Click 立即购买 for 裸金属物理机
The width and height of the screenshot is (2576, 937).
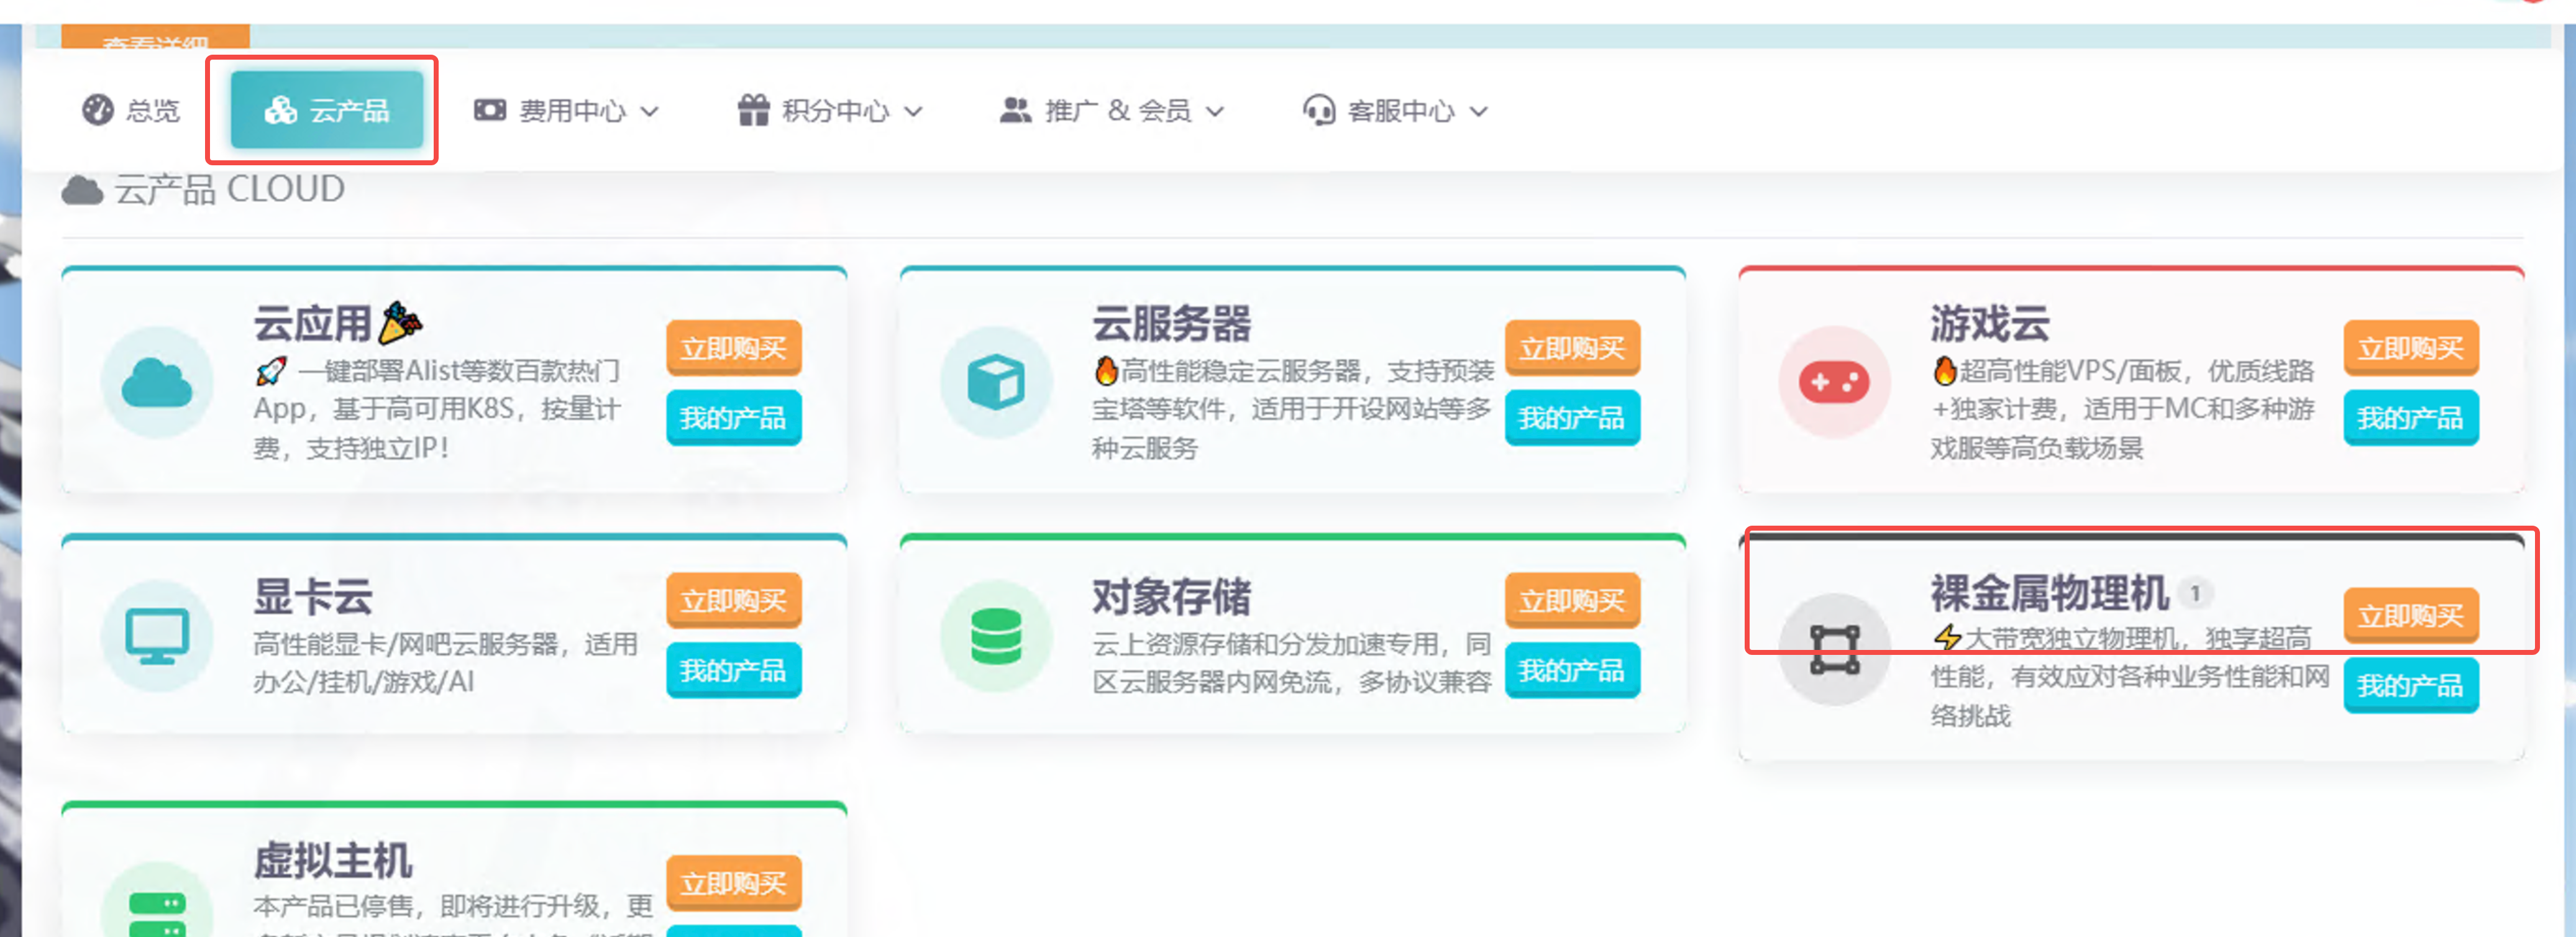(x=2410, y=616)
